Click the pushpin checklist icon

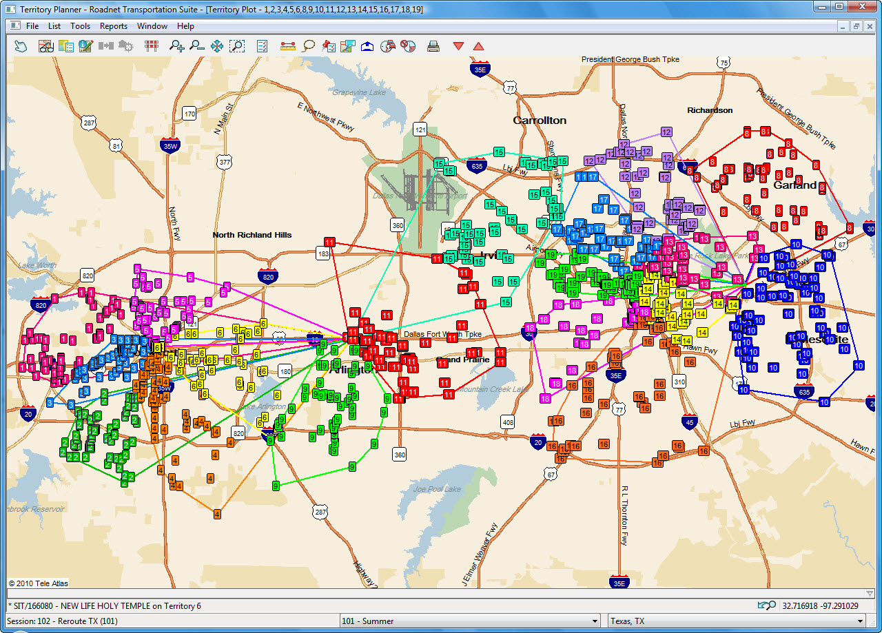328,46
